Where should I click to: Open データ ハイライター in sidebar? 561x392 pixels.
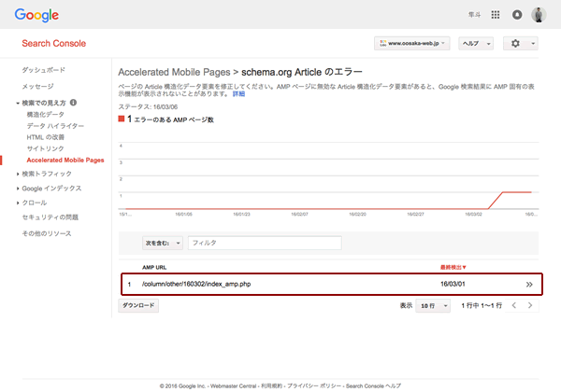tap(55, 126)
